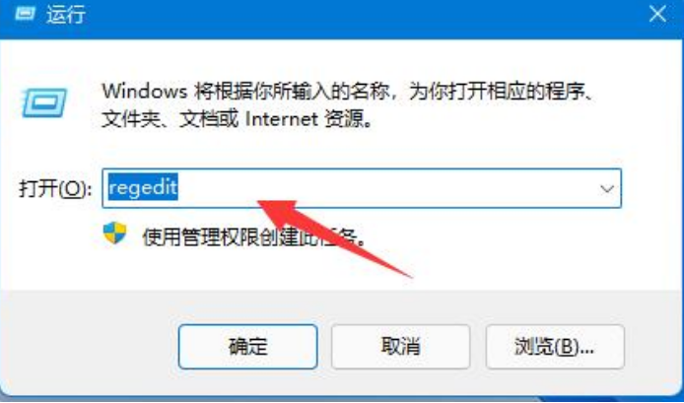Image resolution: width=684 pixels, height=403 pixels.
Task: Expand the 打开 command history dropdown arrow
Action: pyautogui.click(x=607, y=189)
